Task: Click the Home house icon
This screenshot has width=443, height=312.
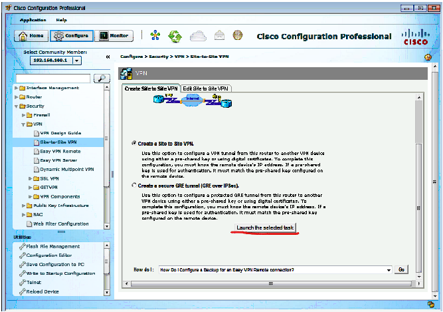Action: [x=23, y=36]
